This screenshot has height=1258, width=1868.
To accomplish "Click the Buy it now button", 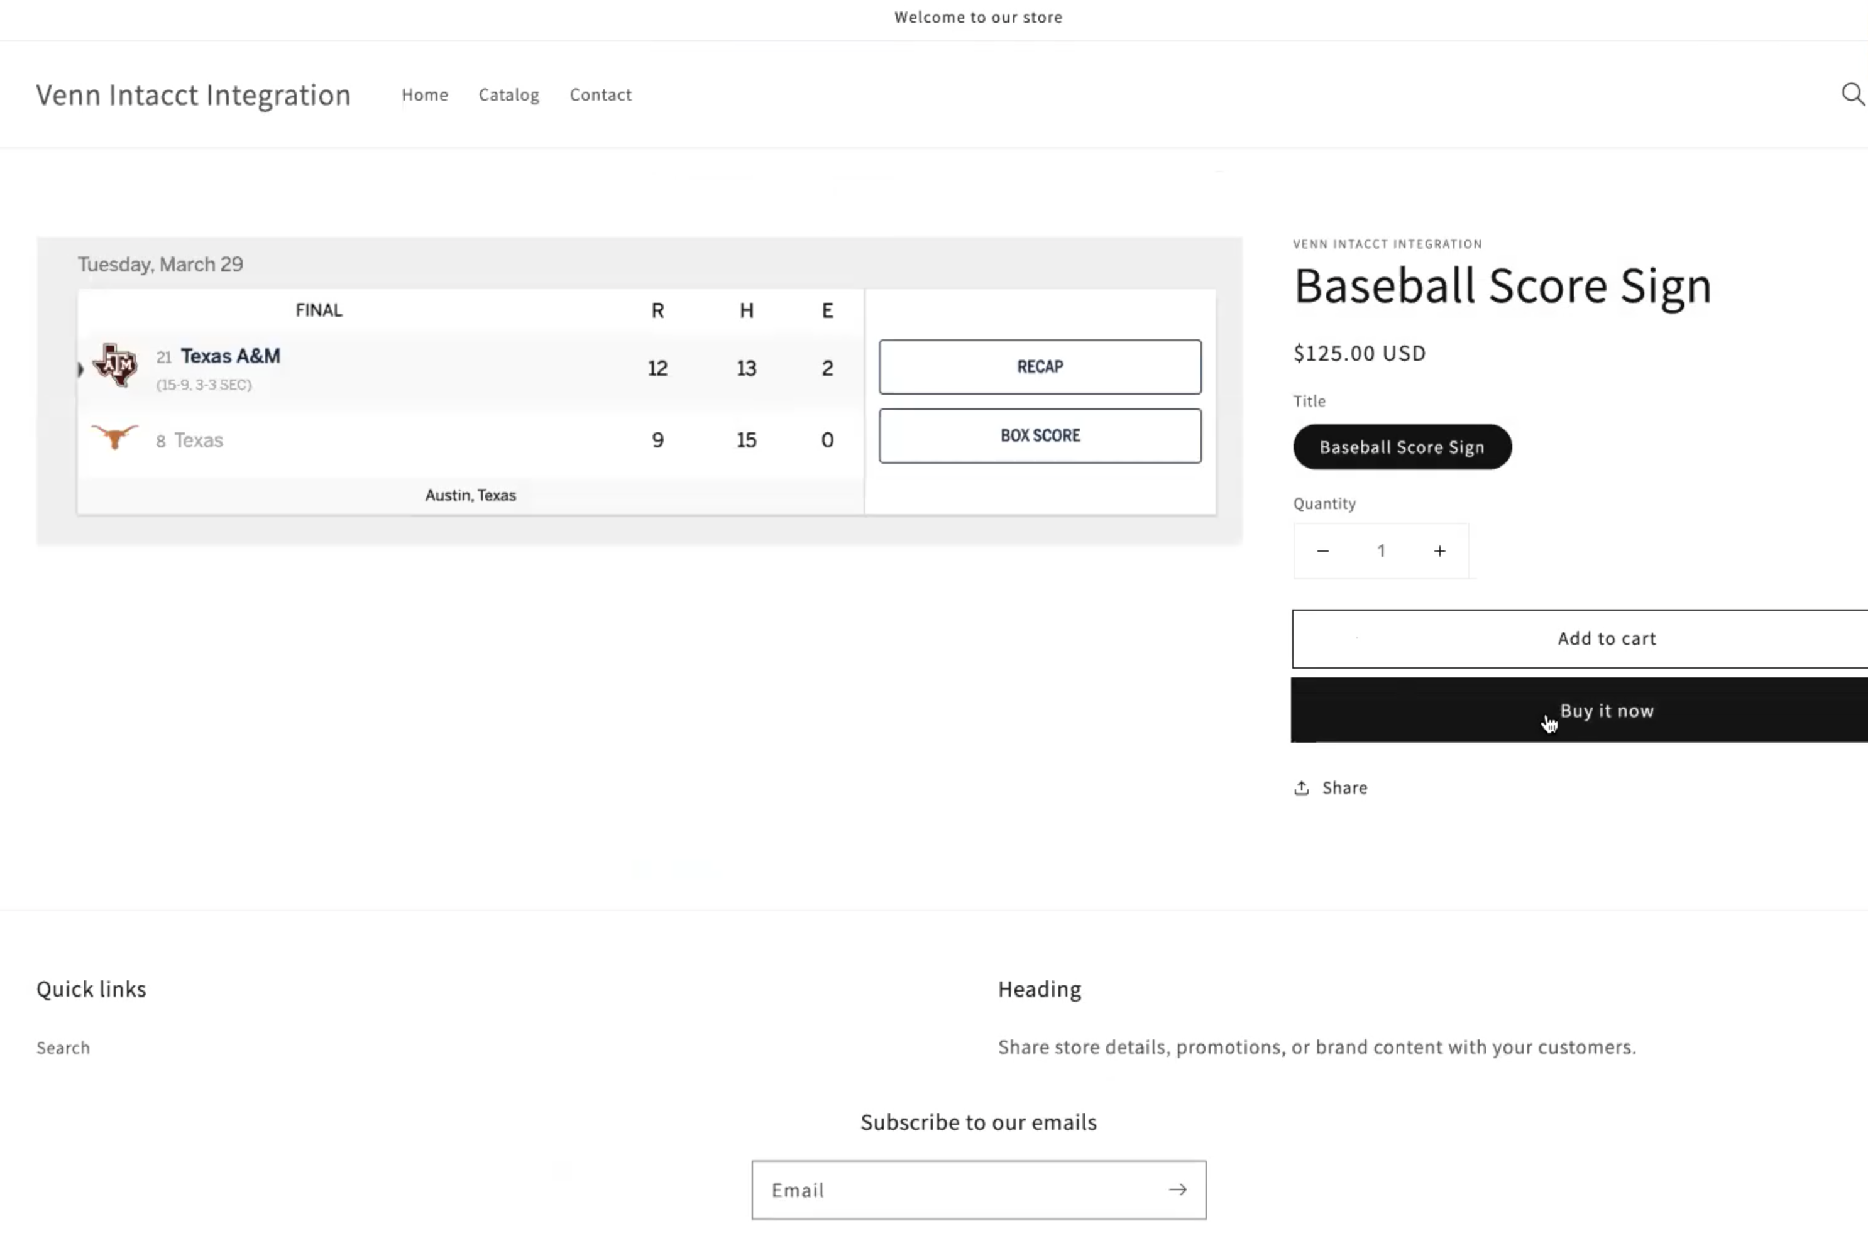I will pyautogui.click(x=1580, y=710).
